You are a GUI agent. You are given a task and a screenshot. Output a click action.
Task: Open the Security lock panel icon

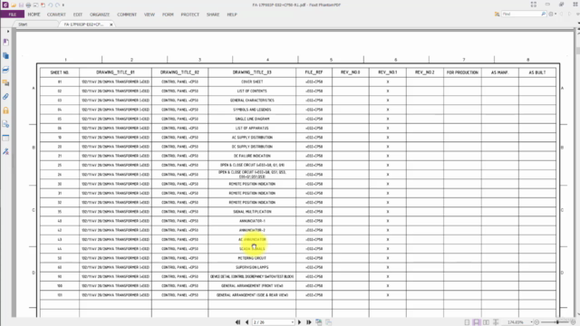coord(6,110)
